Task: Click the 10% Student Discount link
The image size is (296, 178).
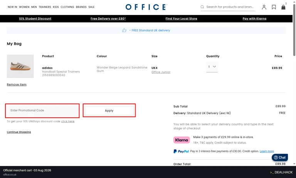Action: point(35,19)
